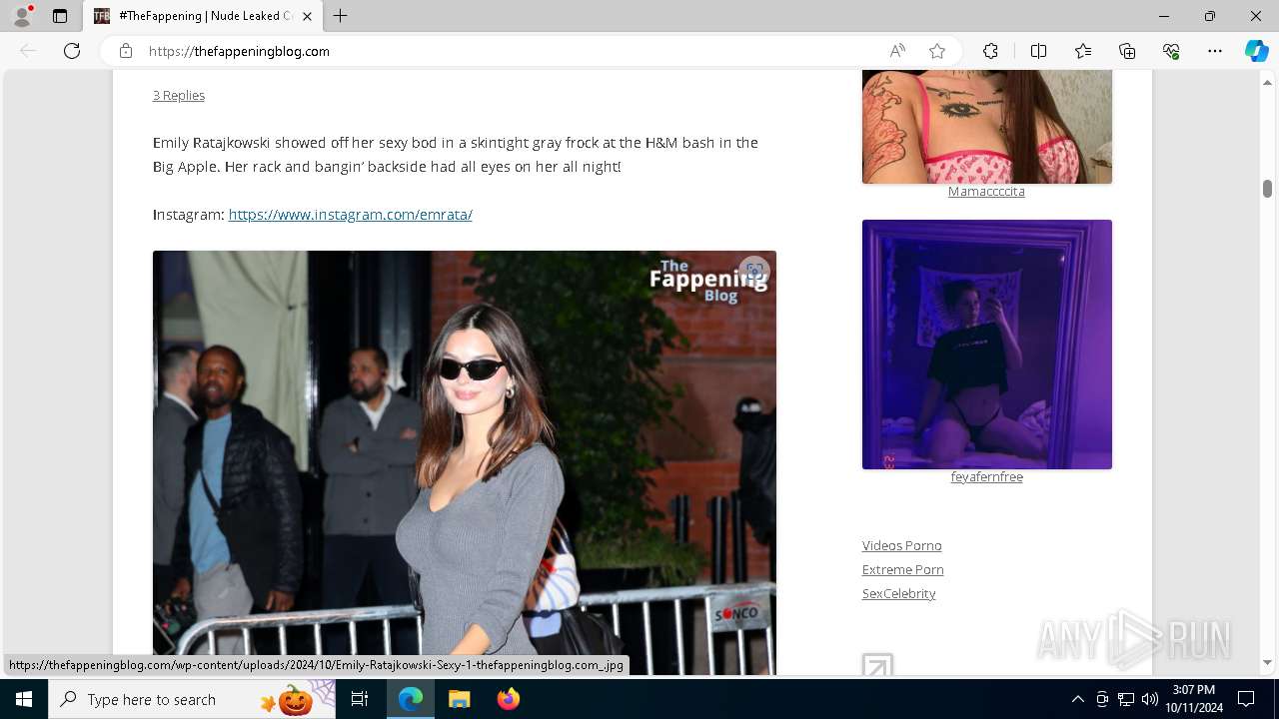Launch Firefox from taskbar

(x=508, y=699)
